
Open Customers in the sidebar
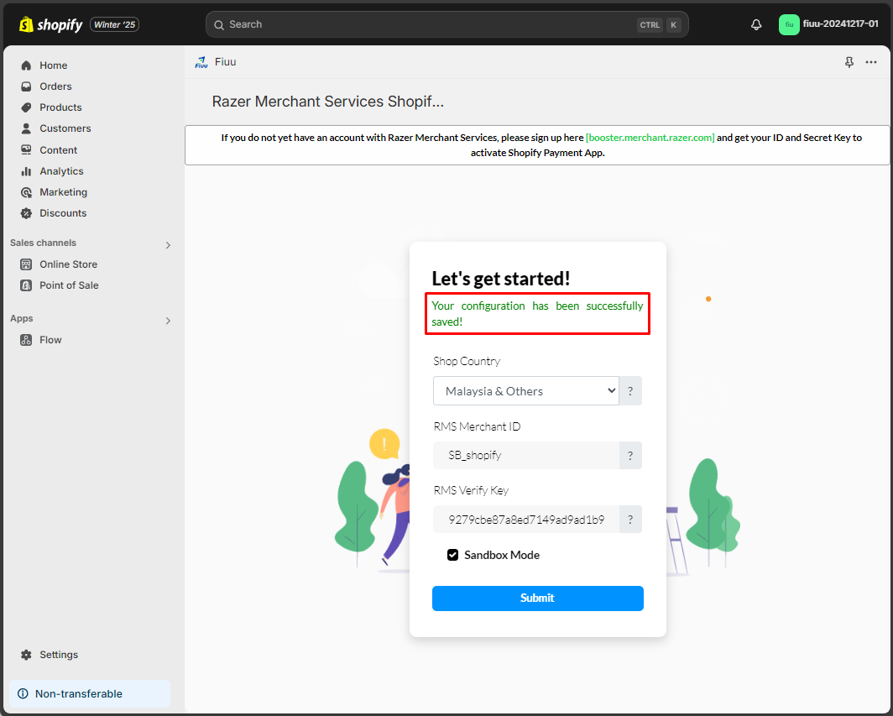click(x=65, y=128)
